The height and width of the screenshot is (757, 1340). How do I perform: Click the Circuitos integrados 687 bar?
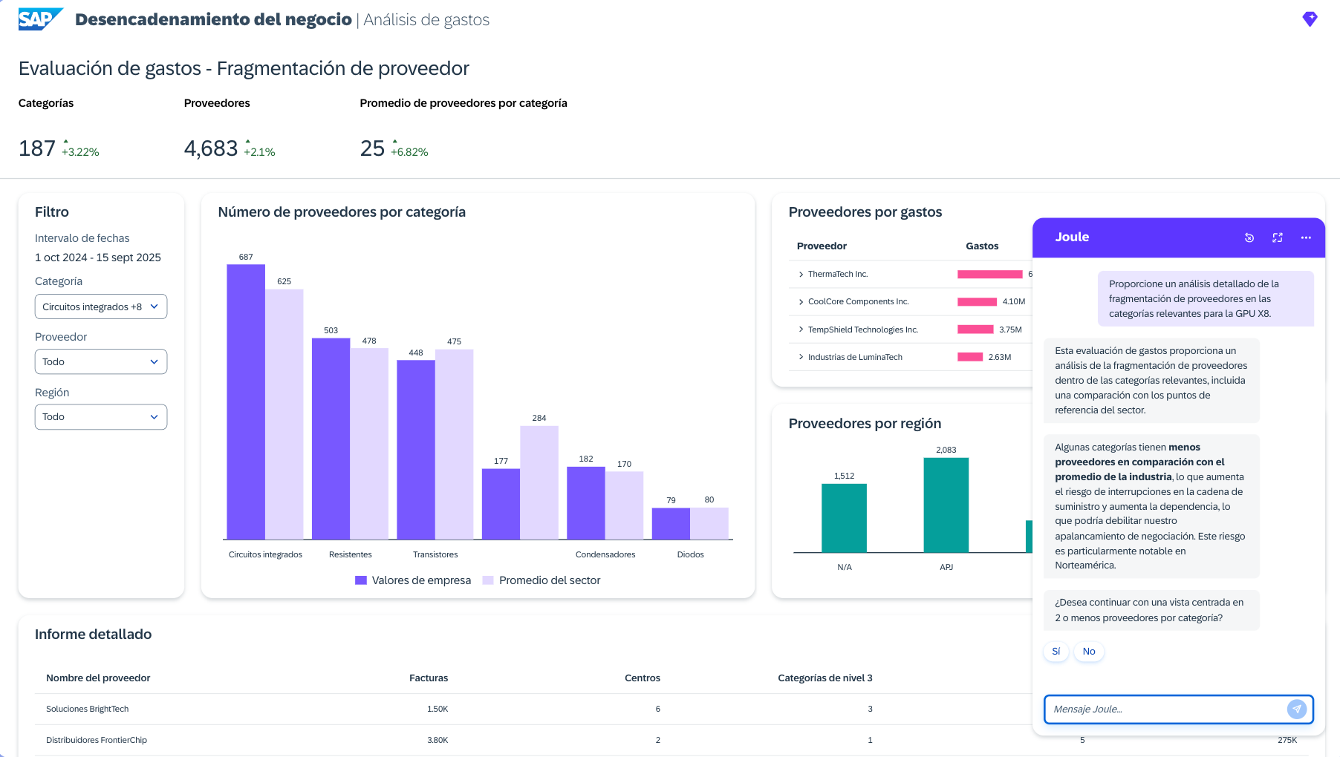tap(246, 402)
